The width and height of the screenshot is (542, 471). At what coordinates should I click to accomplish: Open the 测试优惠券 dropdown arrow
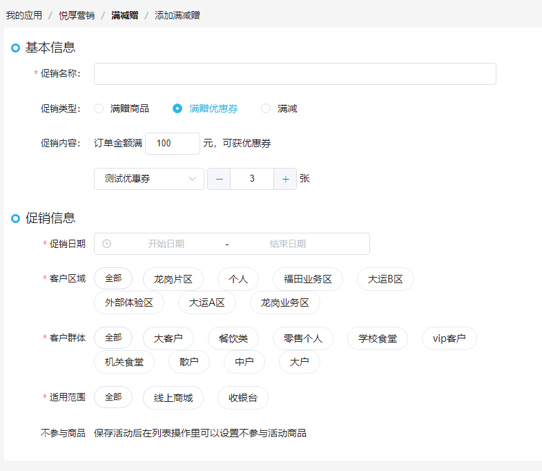[x=192, y=179]
